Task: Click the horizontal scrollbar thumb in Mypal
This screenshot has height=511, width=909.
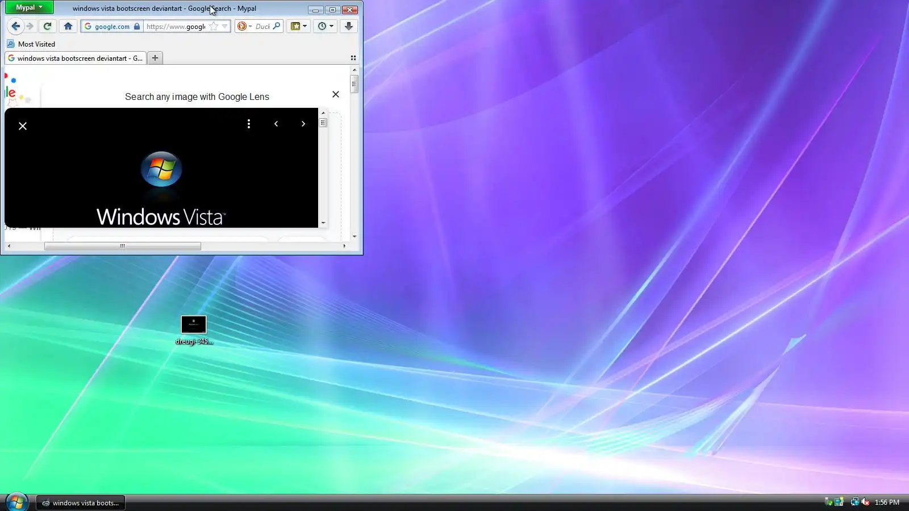Action: [x=123, y=246]
